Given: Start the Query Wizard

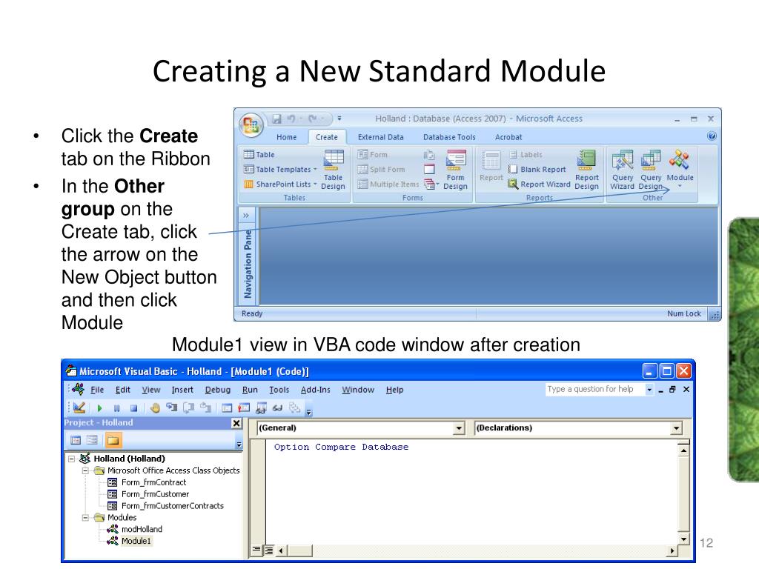Looking at the screenshot, I should point(623,170).
